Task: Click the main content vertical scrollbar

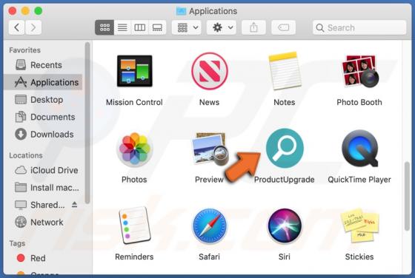Action: pyautogui.click(x=407, y=196)
